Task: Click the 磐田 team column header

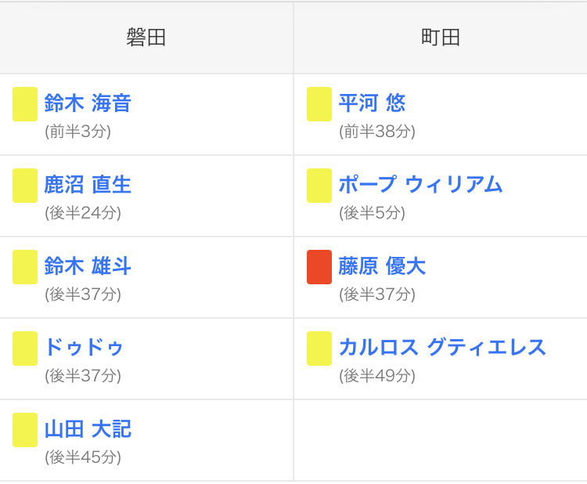Action: pyautogui.click(x=146, y=38)
